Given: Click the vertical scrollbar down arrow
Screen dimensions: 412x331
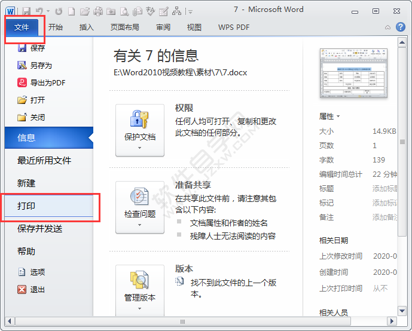Looking at the screenshot, I should coord(402,311).
